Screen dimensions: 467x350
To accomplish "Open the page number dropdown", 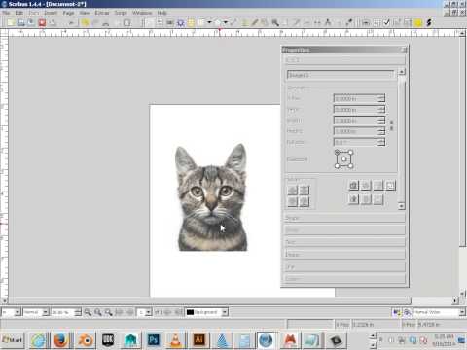I will 148,312.
